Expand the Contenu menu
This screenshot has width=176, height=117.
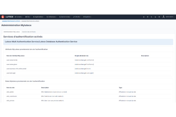pyautogui.click(x=19, y=17)
